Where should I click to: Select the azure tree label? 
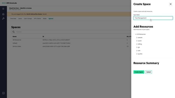(140, 41)
